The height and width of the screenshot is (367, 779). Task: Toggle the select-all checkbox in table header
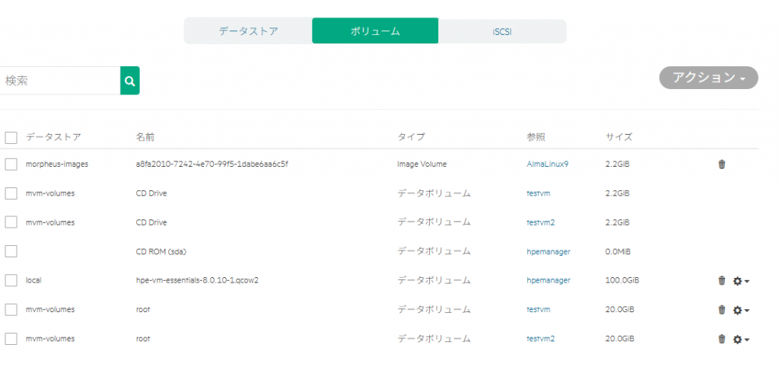11,138
